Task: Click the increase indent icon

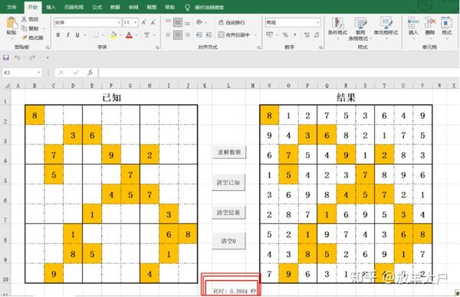Action: click(209, 35)
